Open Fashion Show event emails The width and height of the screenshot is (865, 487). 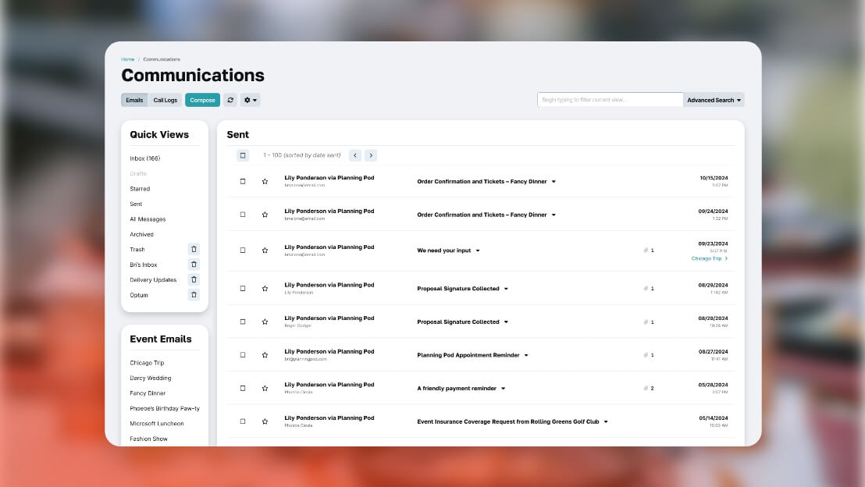tap(149, 439)
